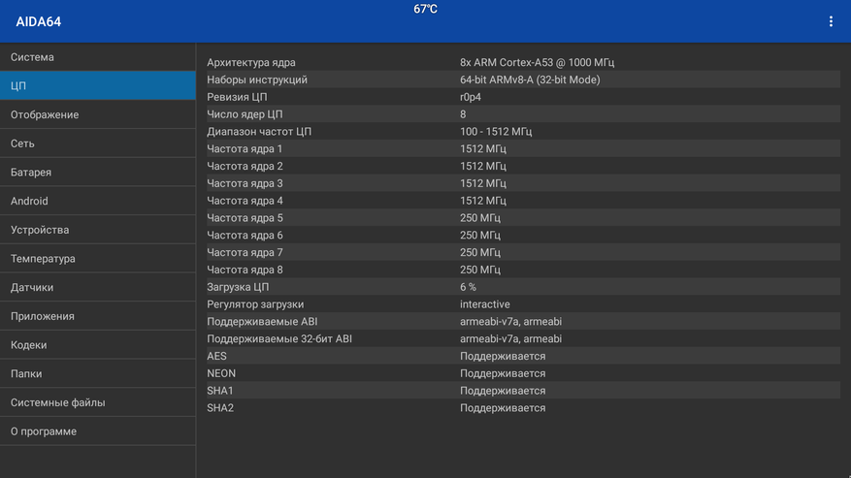Open the Температура section

coord(98,258)
